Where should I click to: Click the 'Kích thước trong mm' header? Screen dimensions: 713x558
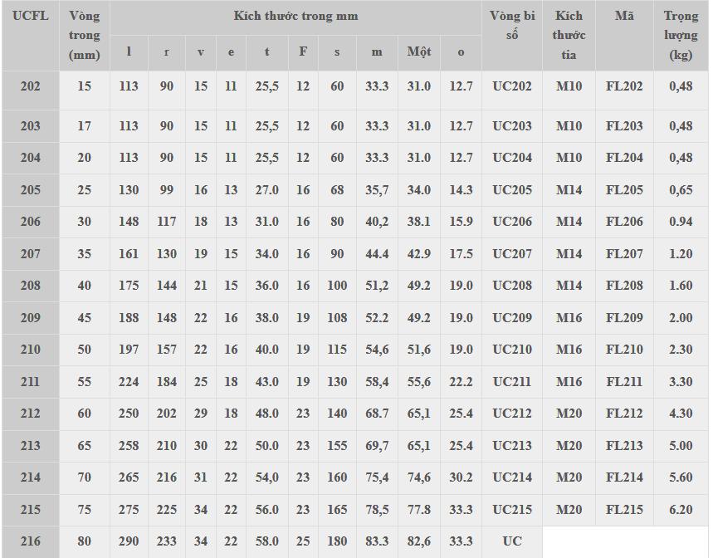pos(295,16)
